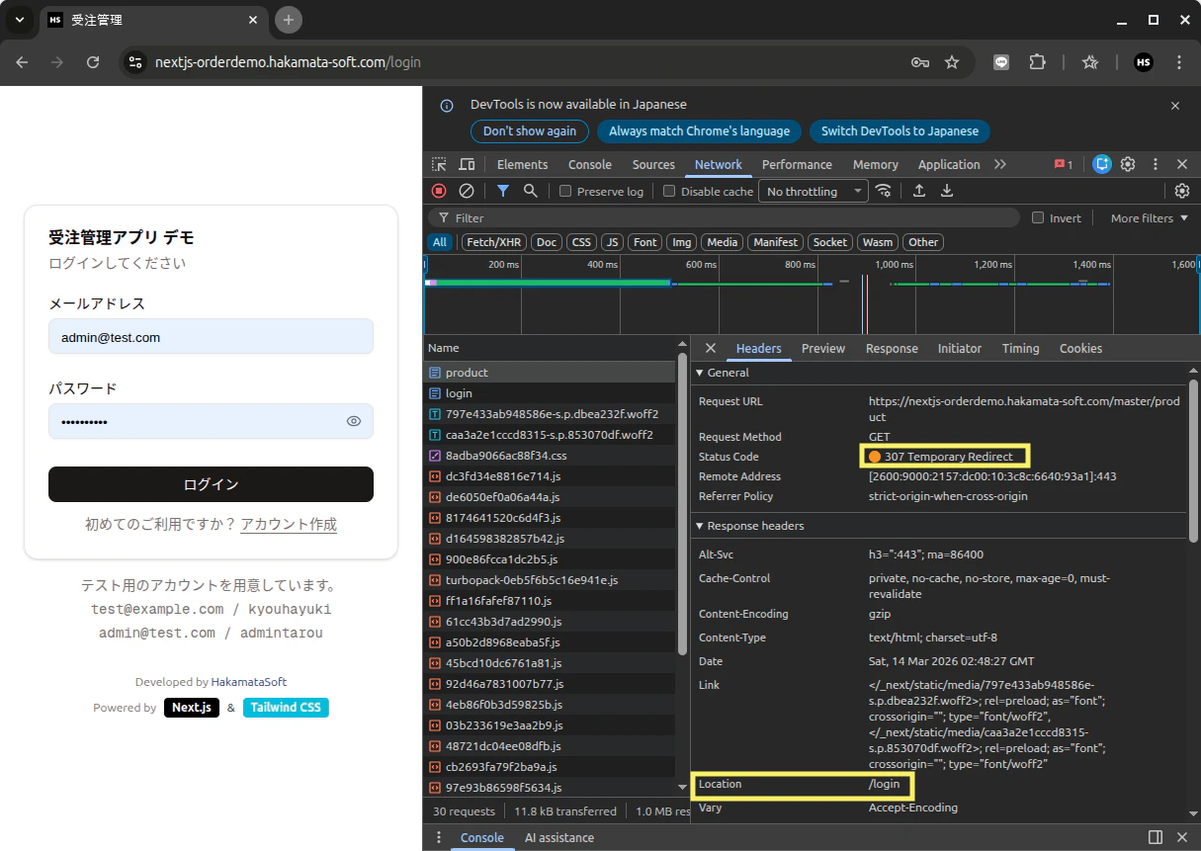Open the More filters dropdown
The width and height of the screenshot is (1201, 851).
(1150, 217)
